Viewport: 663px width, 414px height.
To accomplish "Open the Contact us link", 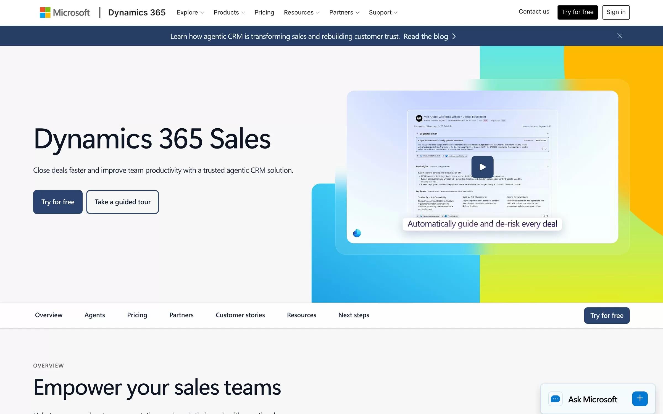I will coord(534,12).
